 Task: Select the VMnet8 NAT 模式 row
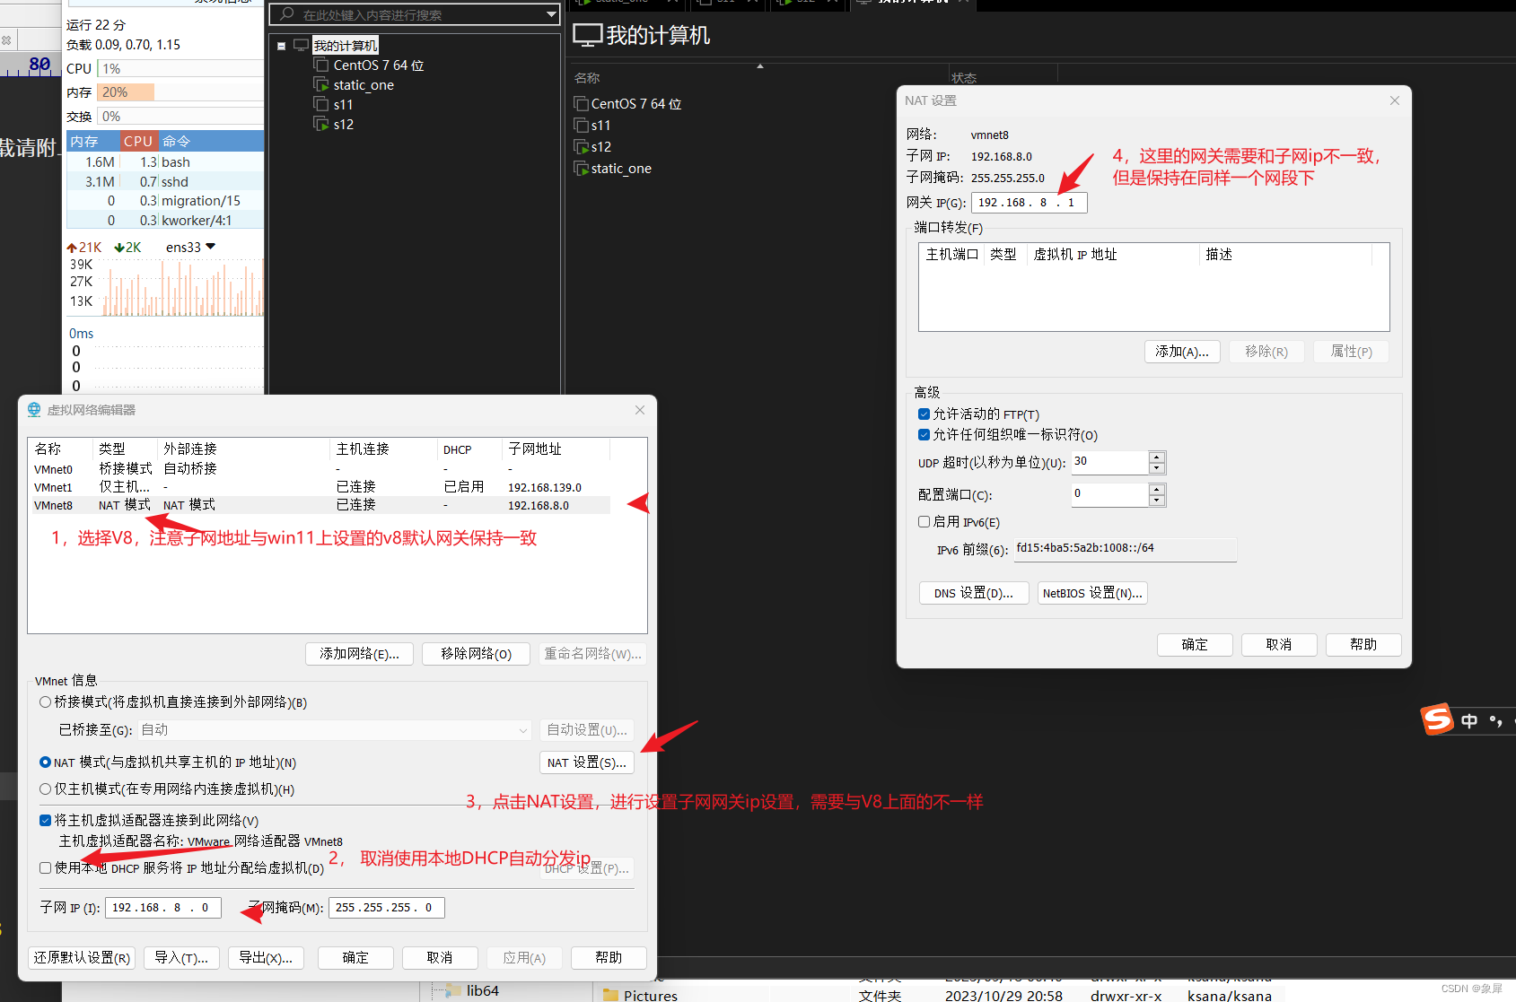[320, 505]
